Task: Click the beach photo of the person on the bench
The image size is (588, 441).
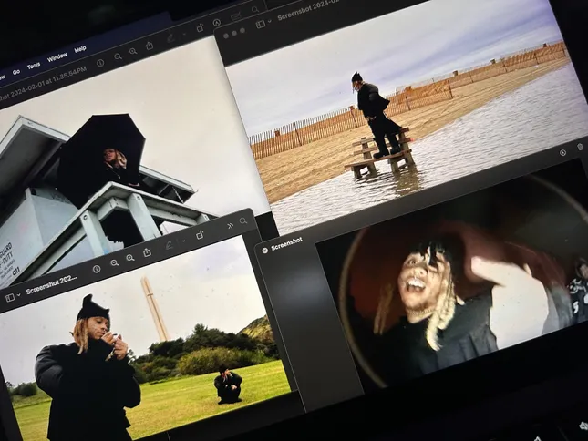Action: (x=404, y=115)
